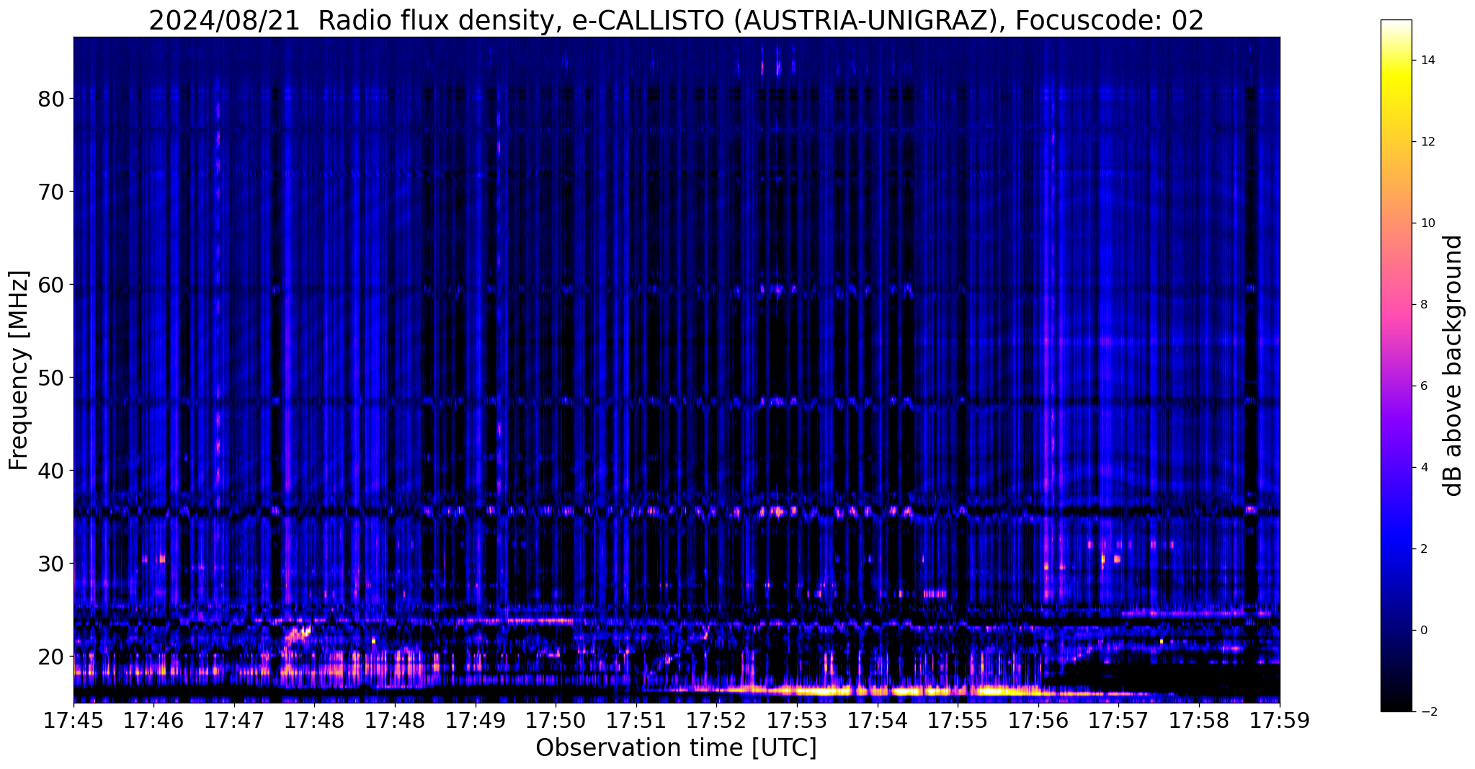Click the 8 tick on the colorbar
This screenshot has height=769, width=1475.
[1423, 305]
